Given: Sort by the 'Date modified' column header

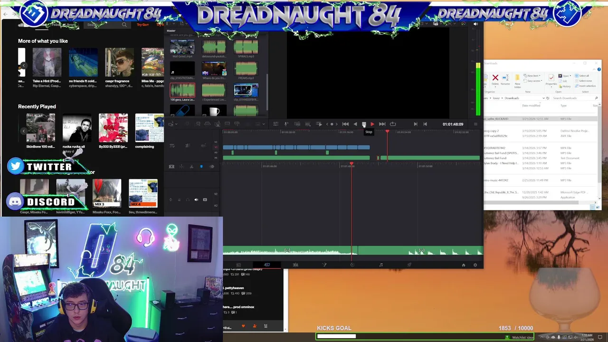Looking at the screenshot, I should (531, 105).
